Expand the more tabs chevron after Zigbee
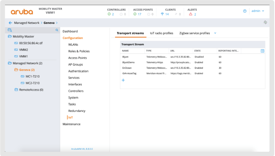This screenshot has height=156, width=275. (215, 33)
